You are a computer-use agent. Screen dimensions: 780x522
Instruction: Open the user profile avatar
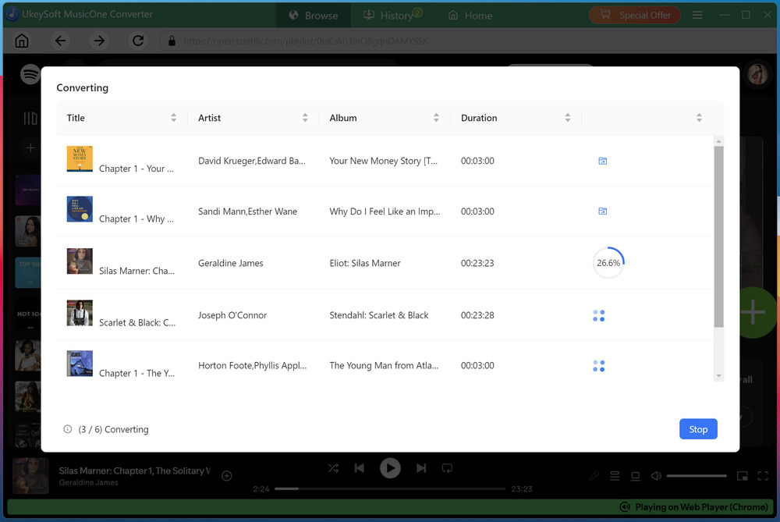757,74
